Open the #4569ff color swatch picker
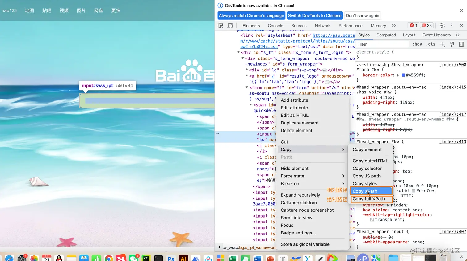The width and height of the screenshot is (467, 261). (403, 75)
